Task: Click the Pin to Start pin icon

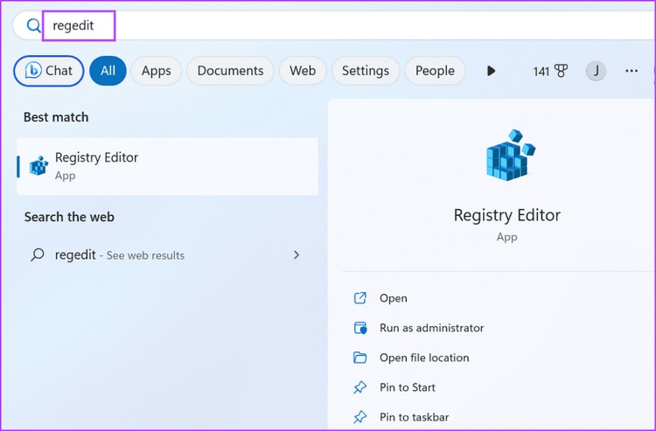Action: (359, 387)
